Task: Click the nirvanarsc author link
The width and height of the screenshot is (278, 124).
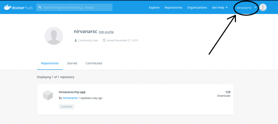Action: (x=70, y=98)
